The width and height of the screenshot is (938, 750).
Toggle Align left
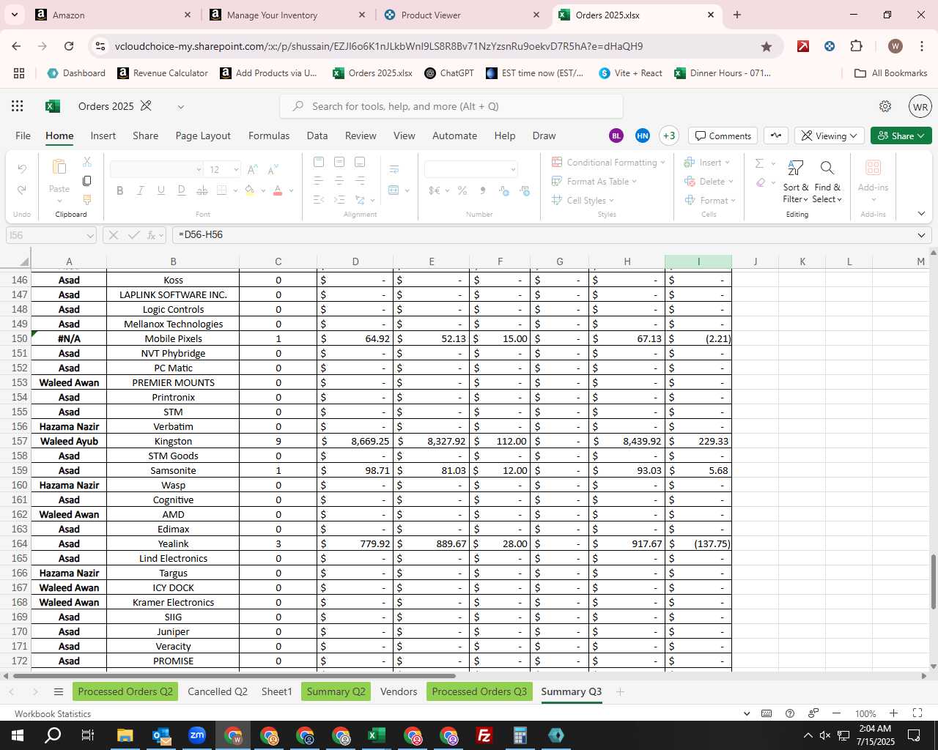click(319, 180)
